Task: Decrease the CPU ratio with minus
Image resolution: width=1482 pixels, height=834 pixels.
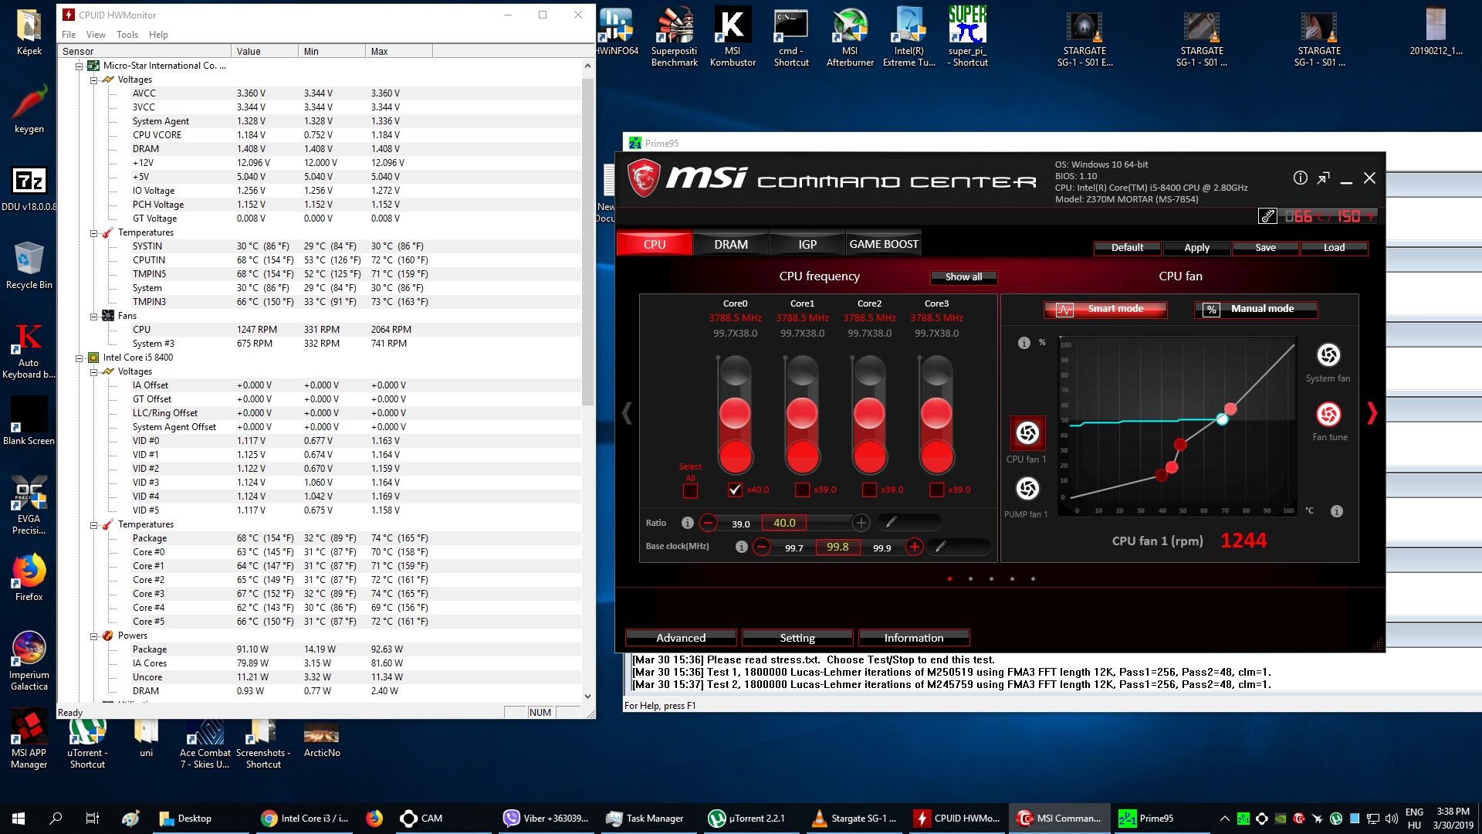Action: click(x=709, y=523)
